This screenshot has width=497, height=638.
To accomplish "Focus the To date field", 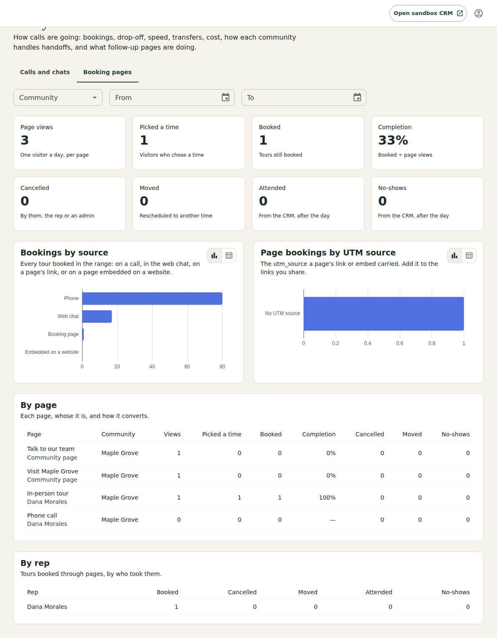I will tap(304, 98).
